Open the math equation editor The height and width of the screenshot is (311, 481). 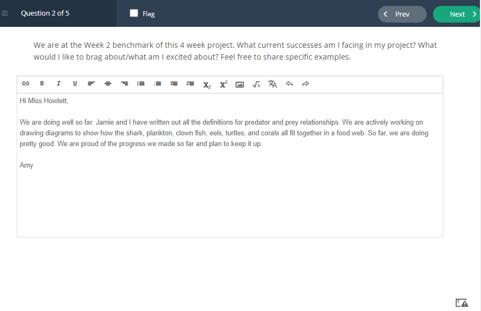click(256, 84)
